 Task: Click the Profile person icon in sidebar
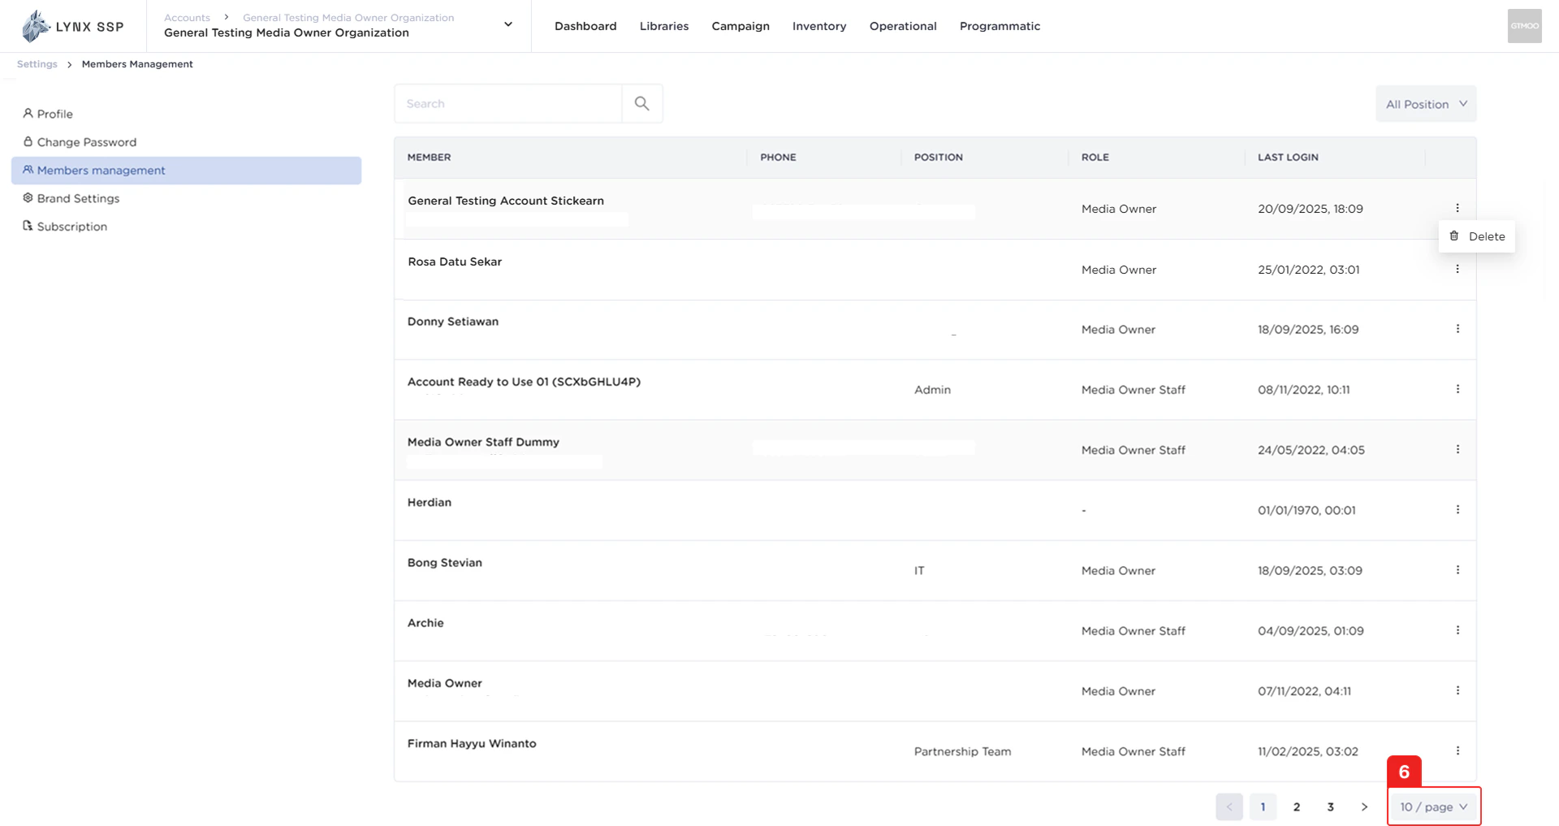pos(27,114)
